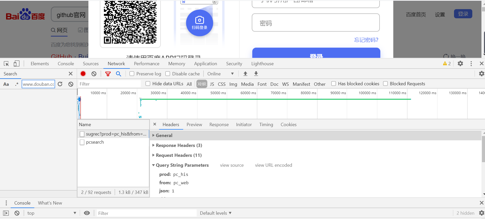Toggle the red filter funnel icon
The image size is (485, 219).
(108, 74)
